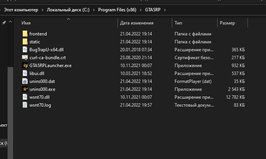Select file name BugTrapU-x64.dll

46,50
